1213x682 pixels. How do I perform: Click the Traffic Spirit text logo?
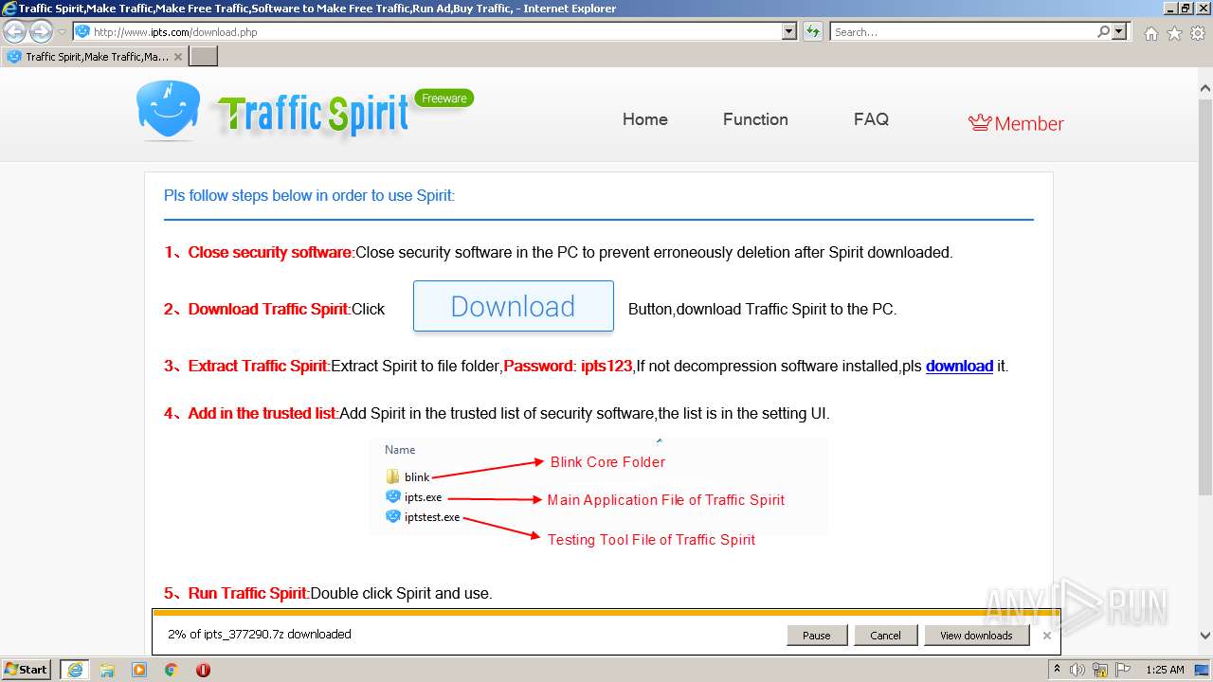[x=313, y=114]
